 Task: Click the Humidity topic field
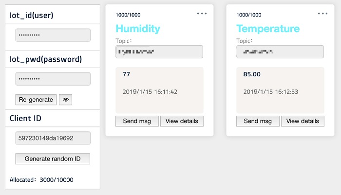pos(159,52)
